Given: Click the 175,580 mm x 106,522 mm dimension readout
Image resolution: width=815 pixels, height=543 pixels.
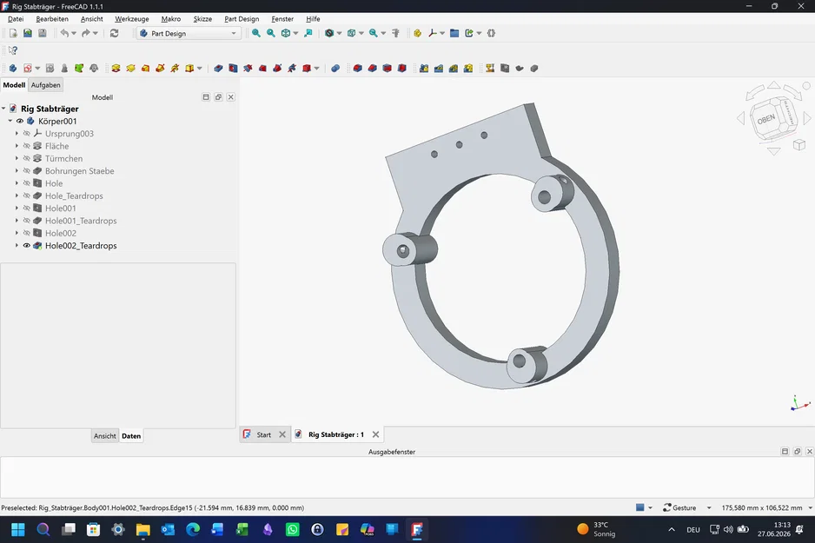Looking at the screenshot, I should click(761, 507).
